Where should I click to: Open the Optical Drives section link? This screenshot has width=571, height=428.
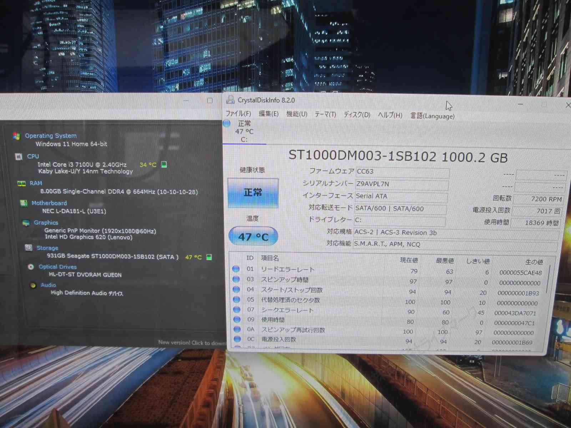(x=57, y=267)
